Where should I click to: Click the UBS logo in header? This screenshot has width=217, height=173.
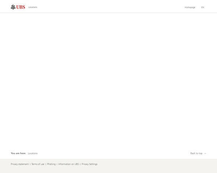(18, 7)
